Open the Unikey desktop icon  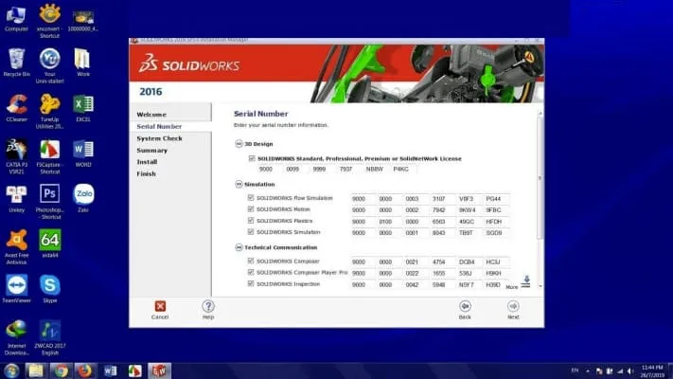(16, 199)
